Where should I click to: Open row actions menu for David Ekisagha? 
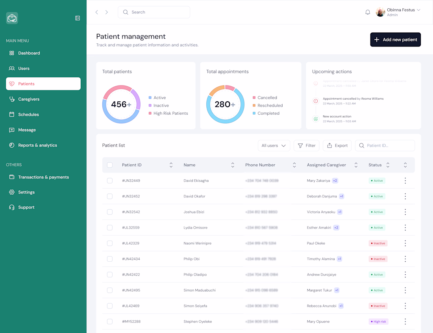[x=405, y=181]
